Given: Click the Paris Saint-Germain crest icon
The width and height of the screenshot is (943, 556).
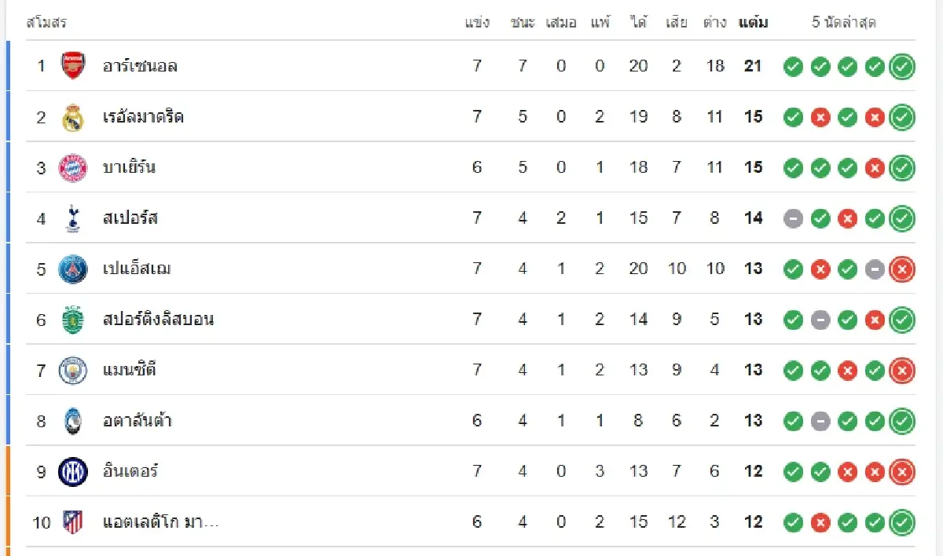Looking at the screenshot, I should [73, 269].
